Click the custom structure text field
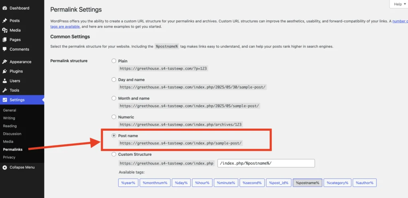408x198 pixels. (x=266, y=163)
